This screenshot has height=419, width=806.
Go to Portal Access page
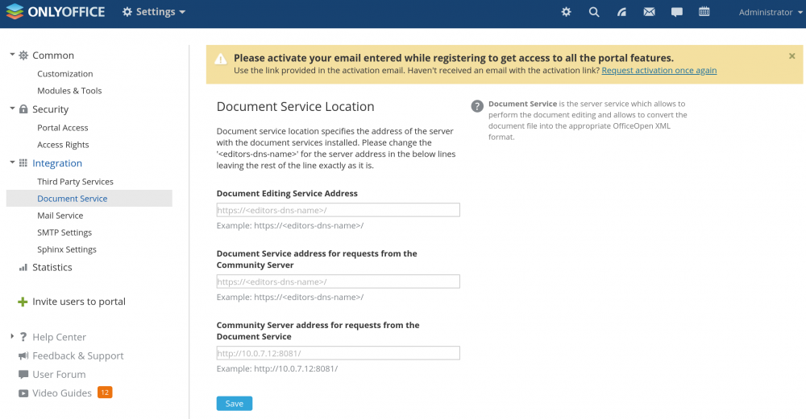63,128
